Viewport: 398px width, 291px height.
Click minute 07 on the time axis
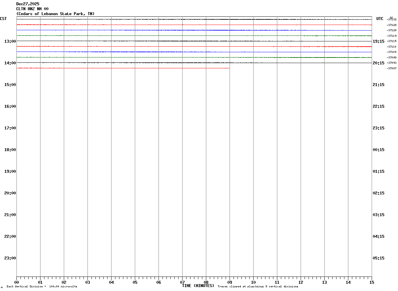pos(182,282)
